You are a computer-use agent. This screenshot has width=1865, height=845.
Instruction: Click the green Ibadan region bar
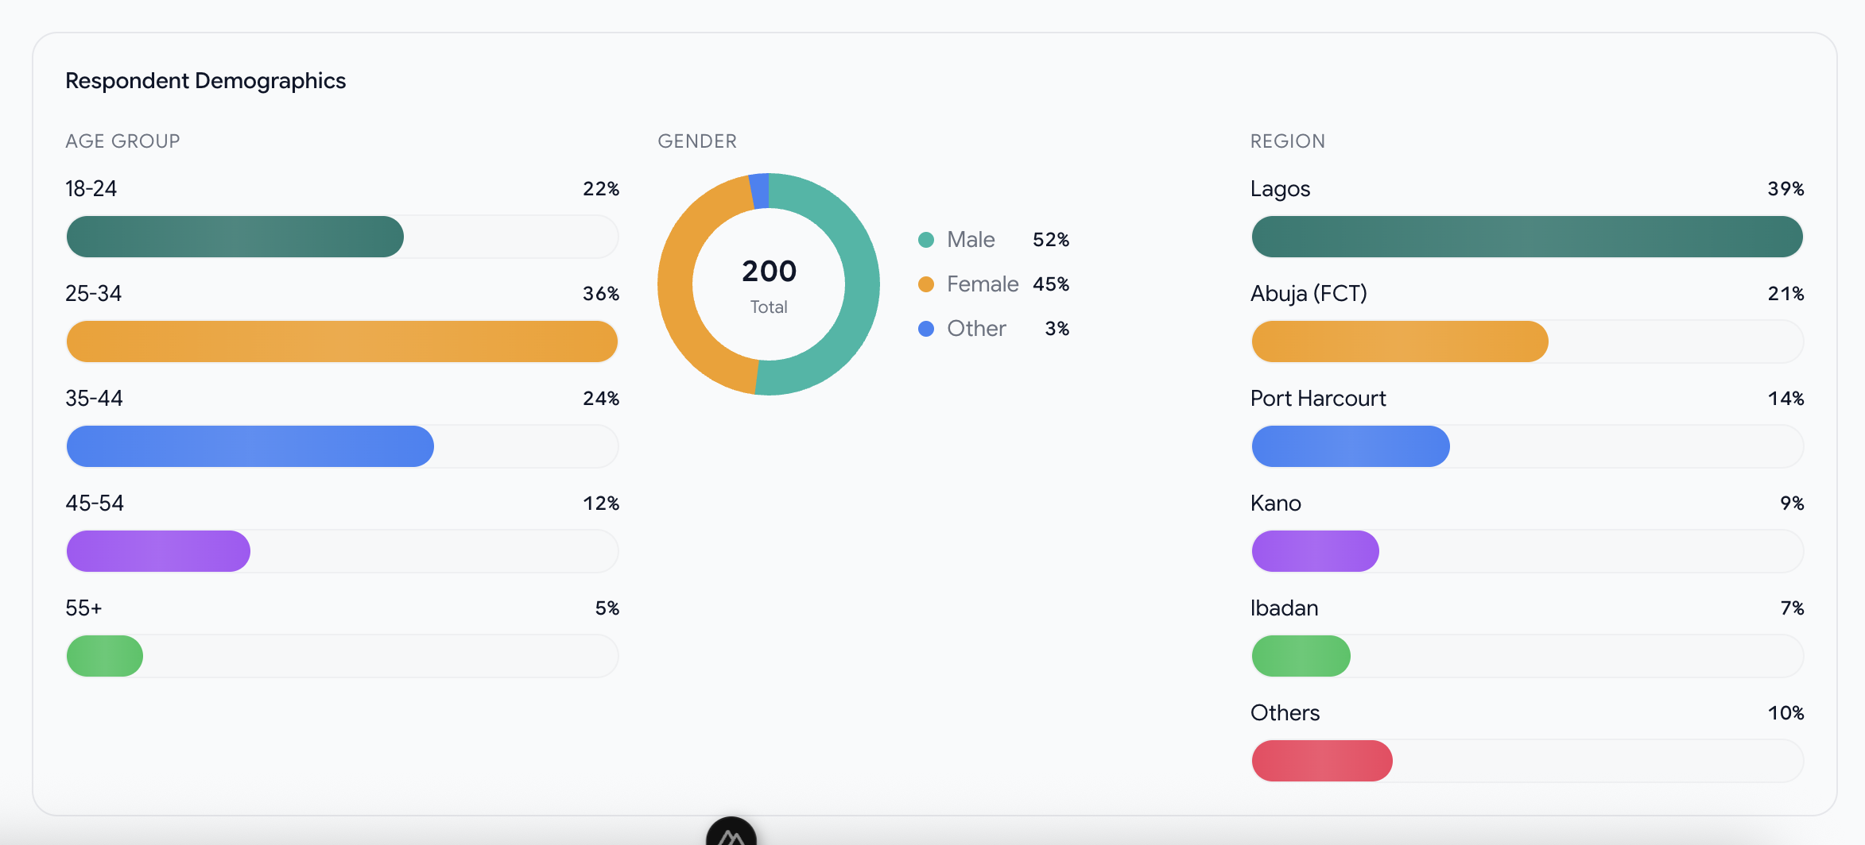1301,656
